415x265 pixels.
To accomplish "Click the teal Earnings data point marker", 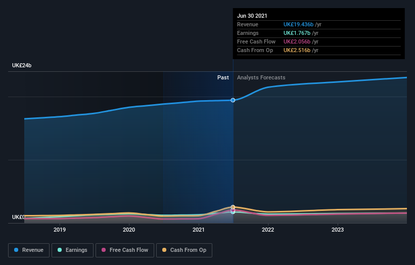I will (233, 212).
